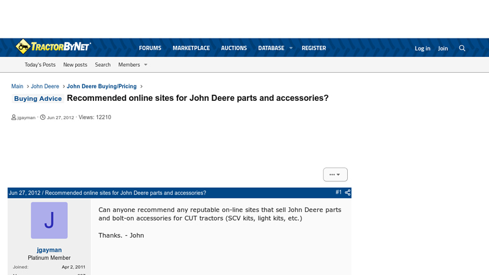This screenshot has height=275, width=489.
Task: Expand the Members dropdown arrow
Action: point(145,65)
